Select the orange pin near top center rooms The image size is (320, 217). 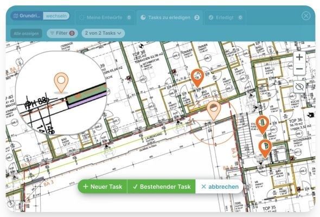click(197, 78)
